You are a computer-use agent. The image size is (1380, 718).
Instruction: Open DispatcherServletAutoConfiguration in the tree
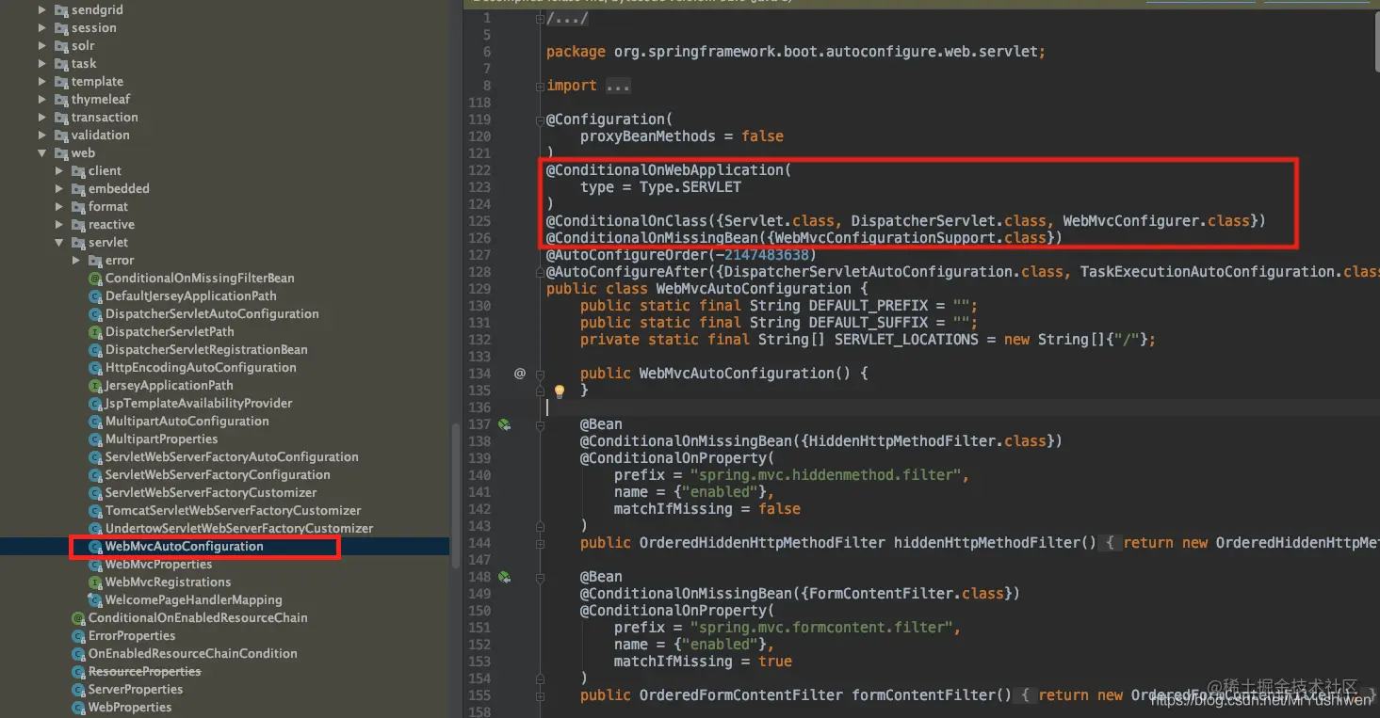212,314
